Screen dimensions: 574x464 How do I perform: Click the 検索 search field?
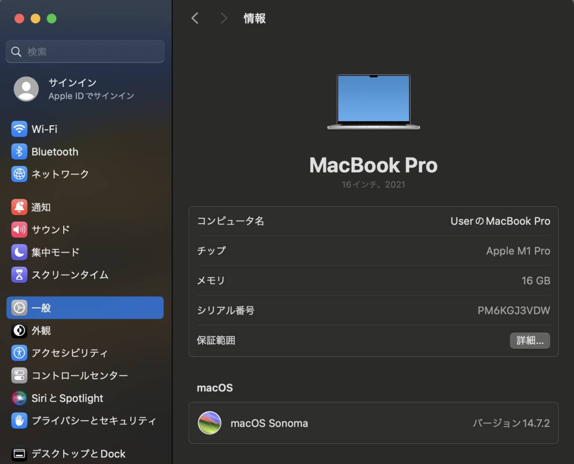85,52
